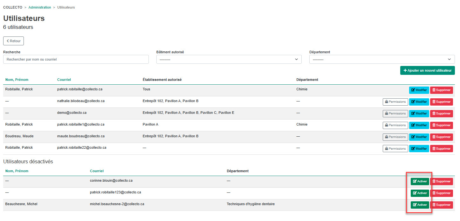
Task: Activate user patrick.robitaille123@collecto.ca
Action: click(x=420, y=193)
